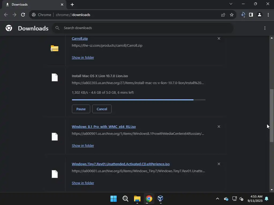Screen dimensions: 274x205
Task: Click the Chrome site info chip
Action: click(41, 15)
